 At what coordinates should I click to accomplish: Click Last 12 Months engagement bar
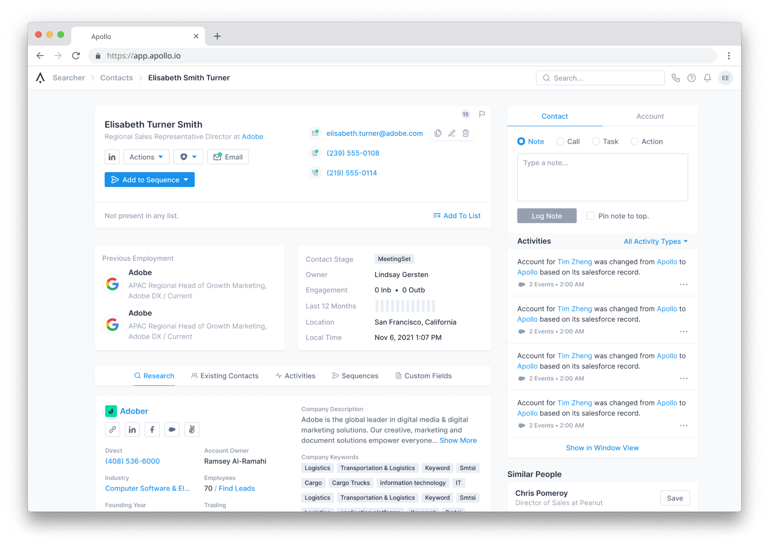click(x=405, y=306)
